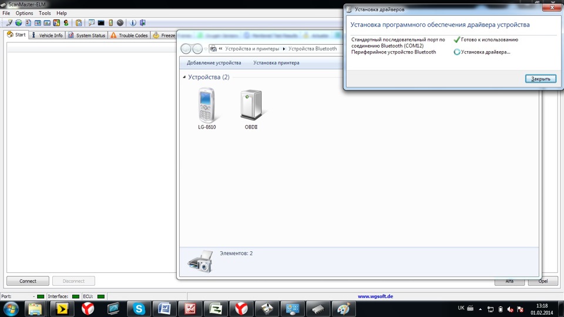Click the Элементов: 2 details text
This screenshot has height=317, width=564.
point(236,254)
